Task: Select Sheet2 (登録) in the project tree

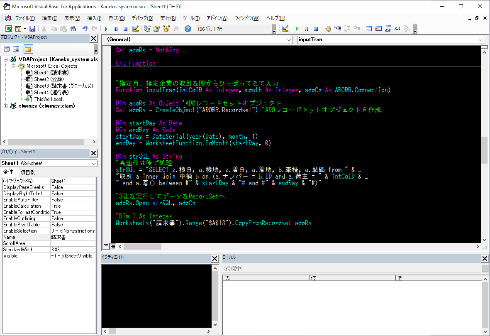Action: pos(49,79)
